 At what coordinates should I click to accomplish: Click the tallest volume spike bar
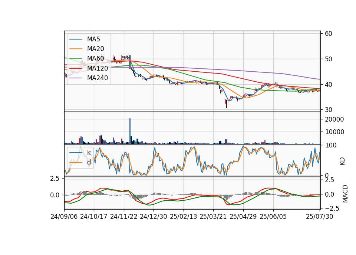(x=130, y=131)
